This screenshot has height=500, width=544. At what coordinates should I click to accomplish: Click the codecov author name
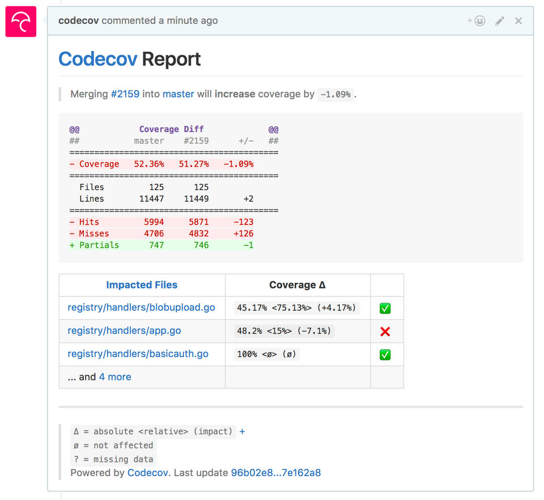tap(78, 20)
